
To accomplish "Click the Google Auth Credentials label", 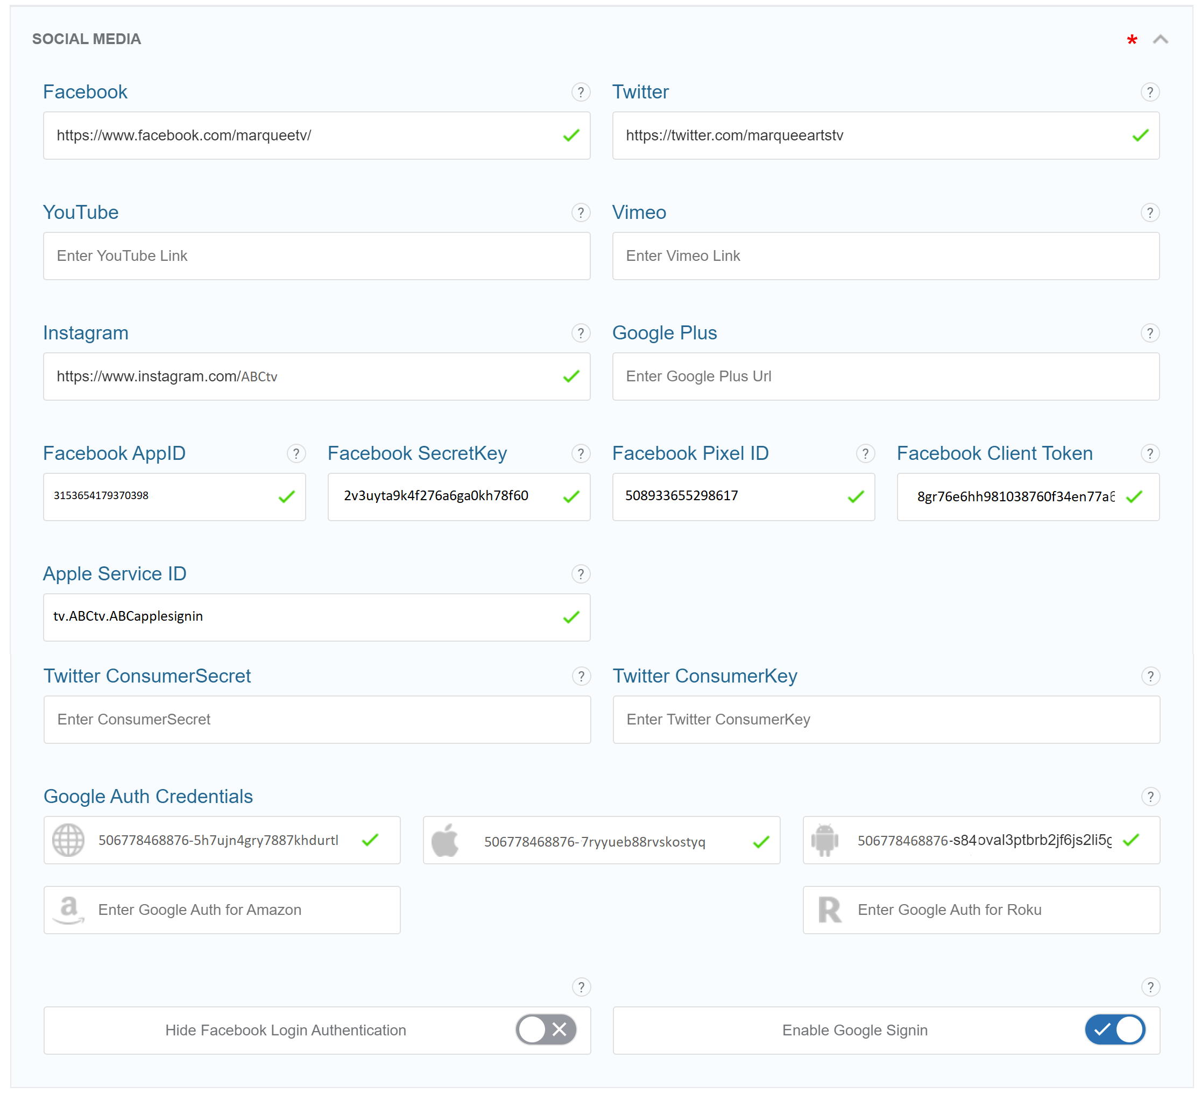I will pyautogui.click(x=149, y=797).
